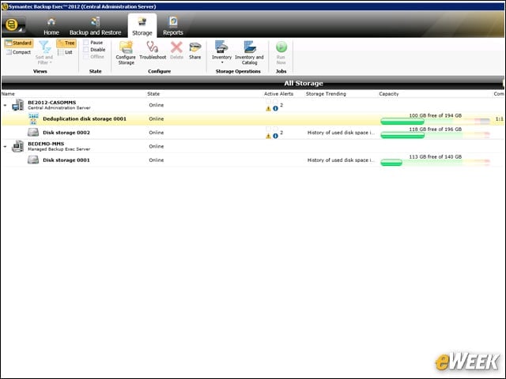Switch to Standard view
Image resolution: width=506 pixels, height=379 pixels.
coord(19,43)
